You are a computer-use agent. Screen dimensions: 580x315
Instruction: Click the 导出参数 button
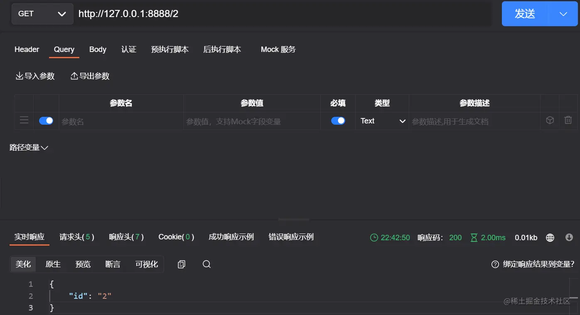coord(90,76)
